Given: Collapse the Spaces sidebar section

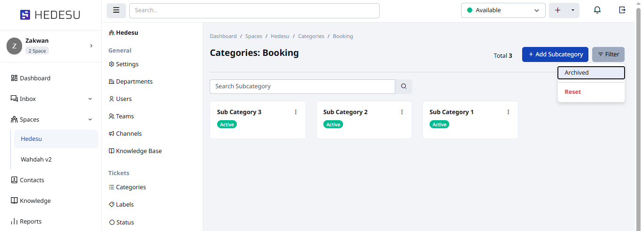Looking at the screenshot, I should point(90,120).
